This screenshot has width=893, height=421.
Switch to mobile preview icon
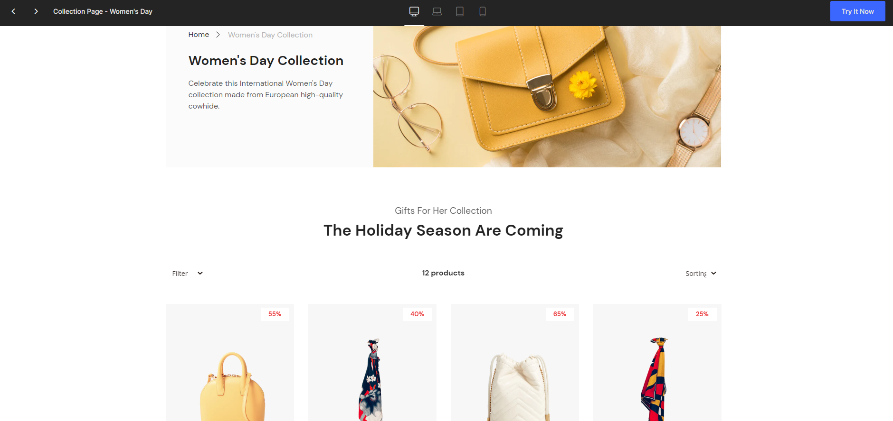483,11
